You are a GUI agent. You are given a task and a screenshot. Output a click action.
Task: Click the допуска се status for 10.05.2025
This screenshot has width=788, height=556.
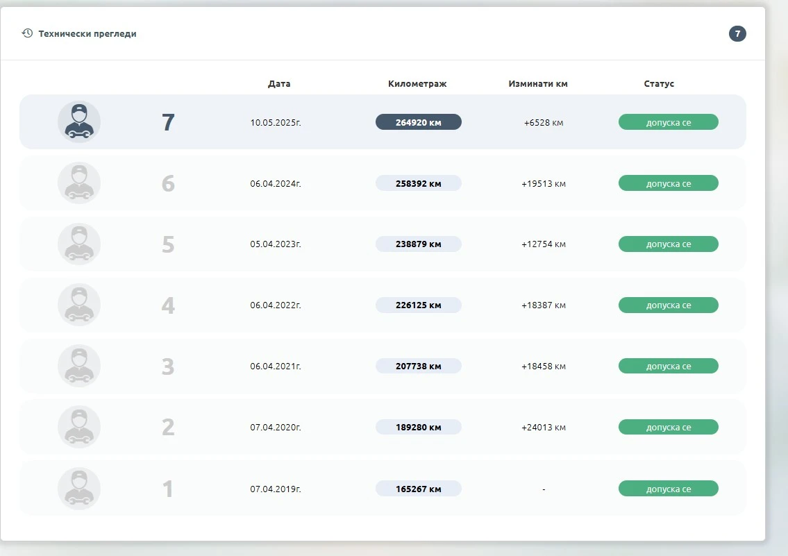[x=668, y=122]
